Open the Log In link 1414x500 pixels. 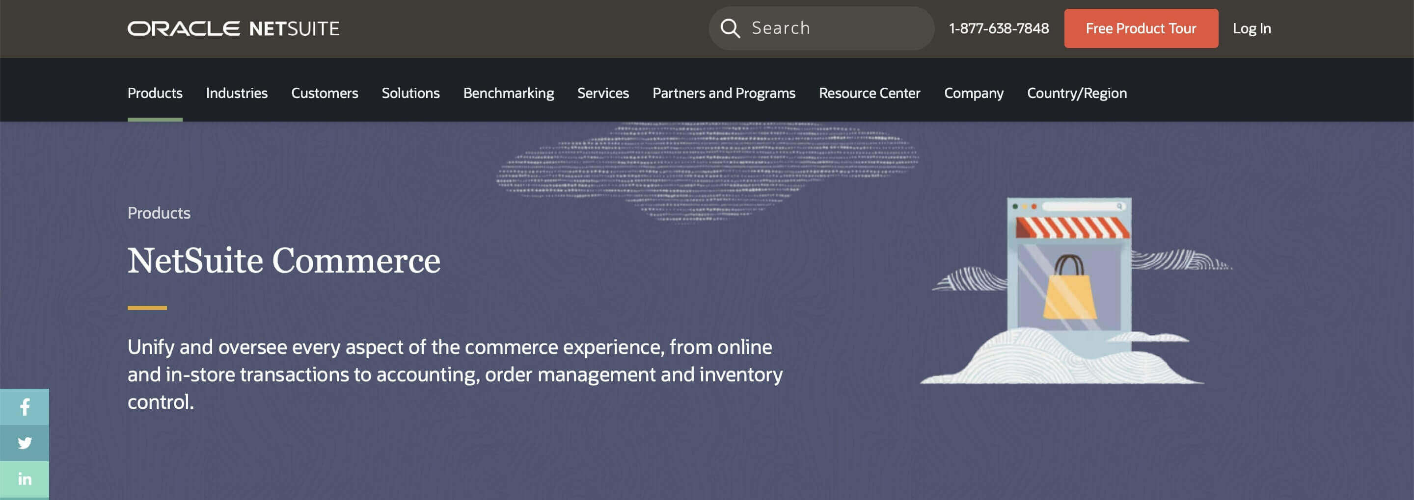1251,28
